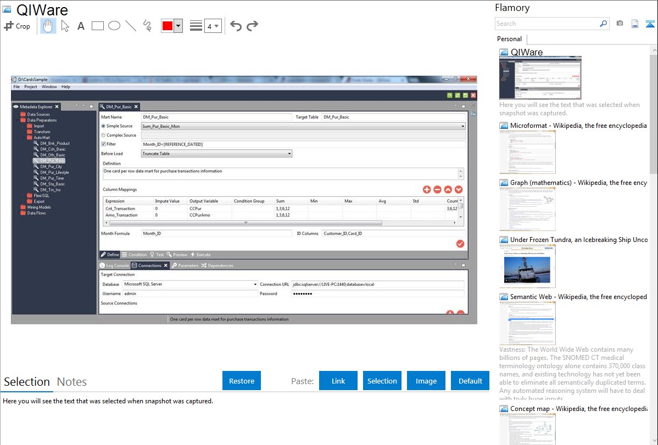
Task: Click the camera snapshot icon
Action: click(x=620, y=24)
